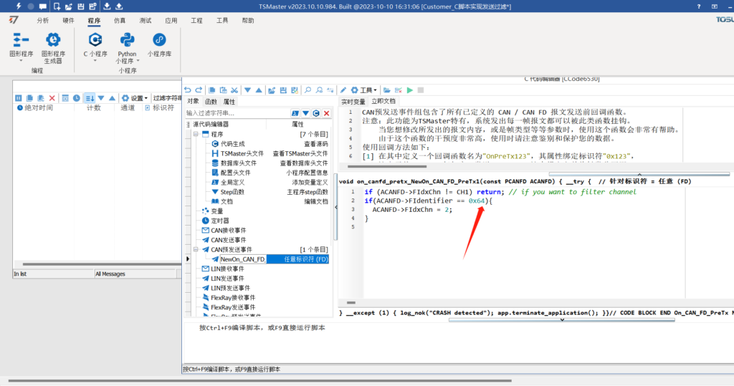The height and width of the screenshot is (386, 734).
Task: Switch to the 实时变量 tab
Action: tap(353, 102)
